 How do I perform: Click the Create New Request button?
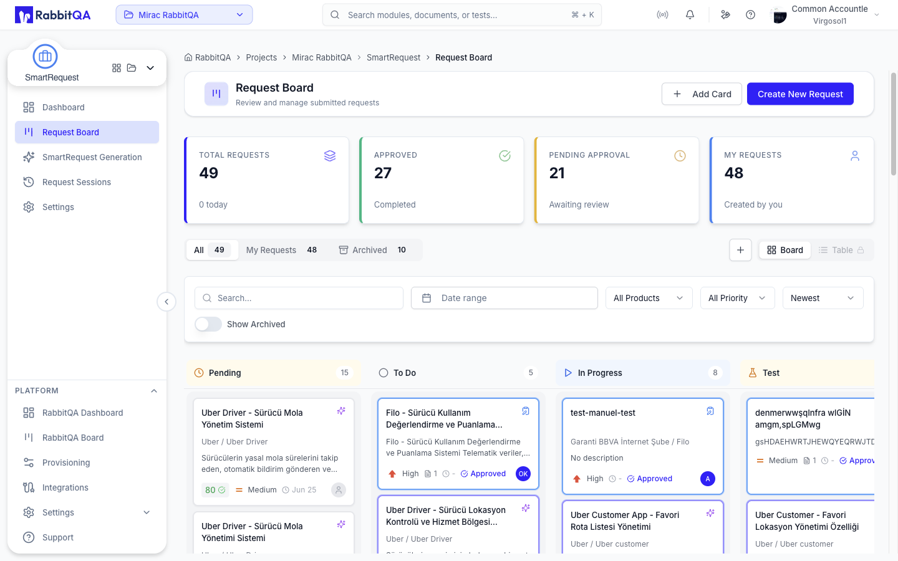[x=800, y=94]
